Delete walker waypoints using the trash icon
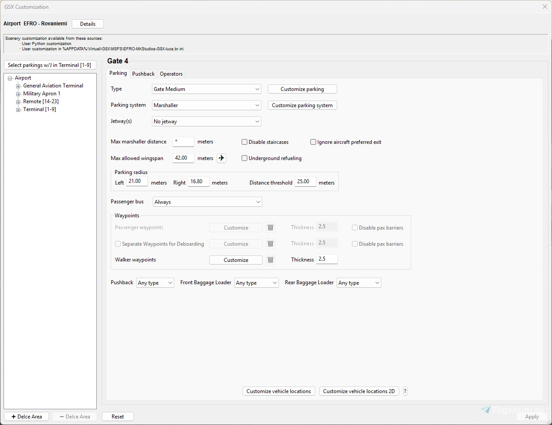The image size is (552, 425). click(x=270, y=259)
